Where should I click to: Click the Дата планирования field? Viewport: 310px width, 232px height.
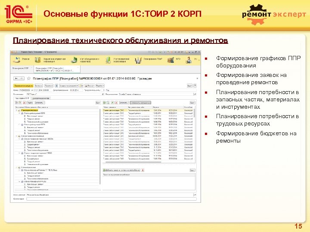coord(76,90)
